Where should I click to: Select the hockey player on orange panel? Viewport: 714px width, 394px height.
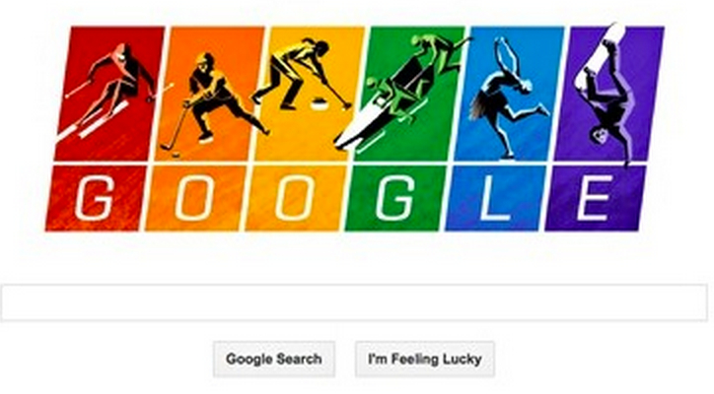[212, 98]
